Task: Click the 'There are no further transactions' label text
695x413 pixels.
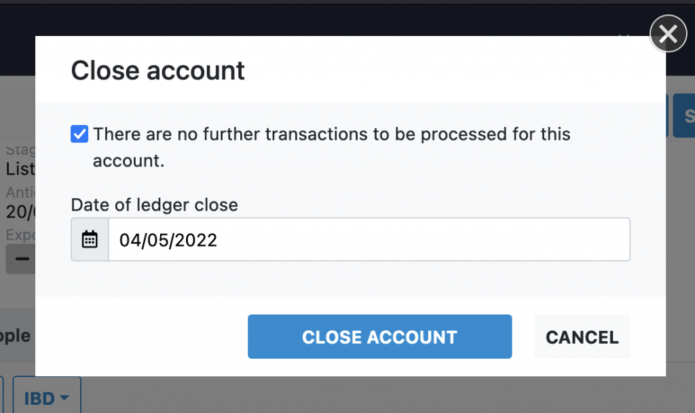Action: [331, 134]
